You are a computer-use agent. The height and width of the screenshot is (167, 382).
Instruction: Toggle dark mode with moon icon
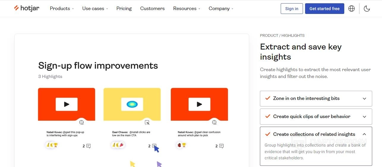tap(367, 9)
